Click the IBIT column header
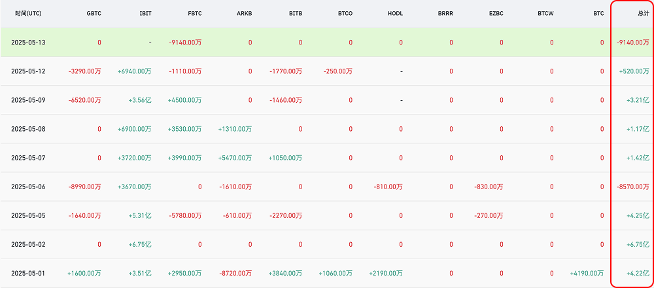 click(146, 13)
